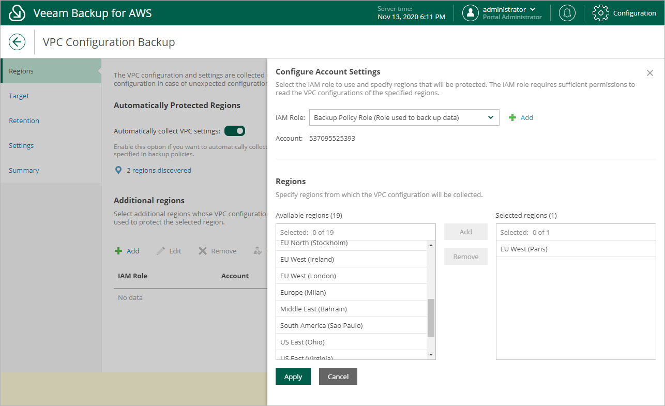This screenshot has height=406, width=665.
Task: Open the Retention wizard step
Action: (x=51, y=121)
